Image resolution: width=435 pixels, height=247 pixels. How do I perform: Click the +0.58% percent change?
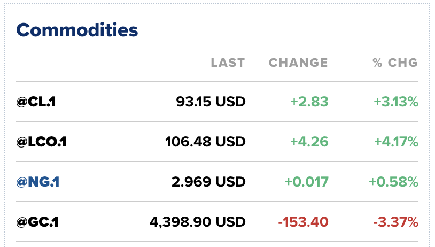(x=393, y=182)
